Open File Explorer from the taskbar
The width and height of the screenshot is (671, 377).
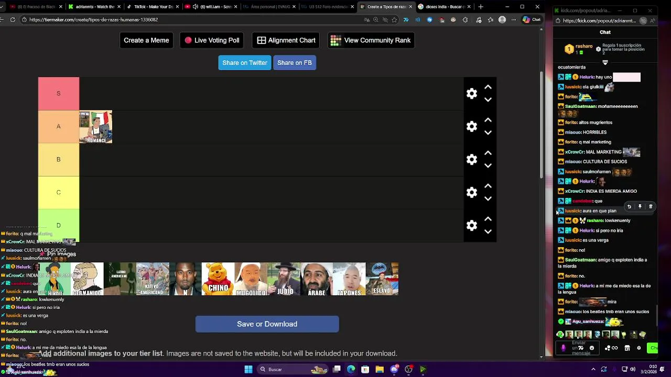point(380,369)
